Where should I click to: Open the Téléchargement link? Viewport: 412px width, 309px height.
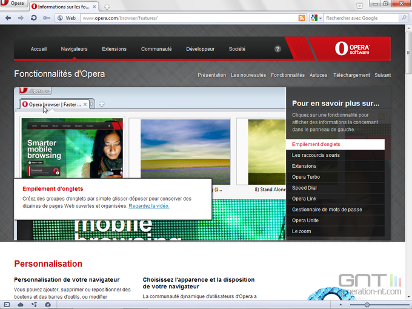[x=351, y=75]
